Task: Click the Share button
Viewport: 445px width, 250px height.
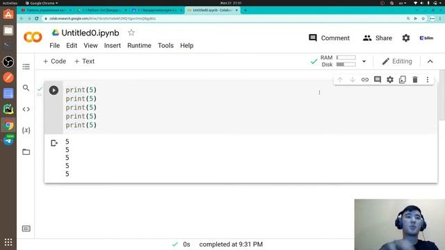Action: [x=378, y=38]
